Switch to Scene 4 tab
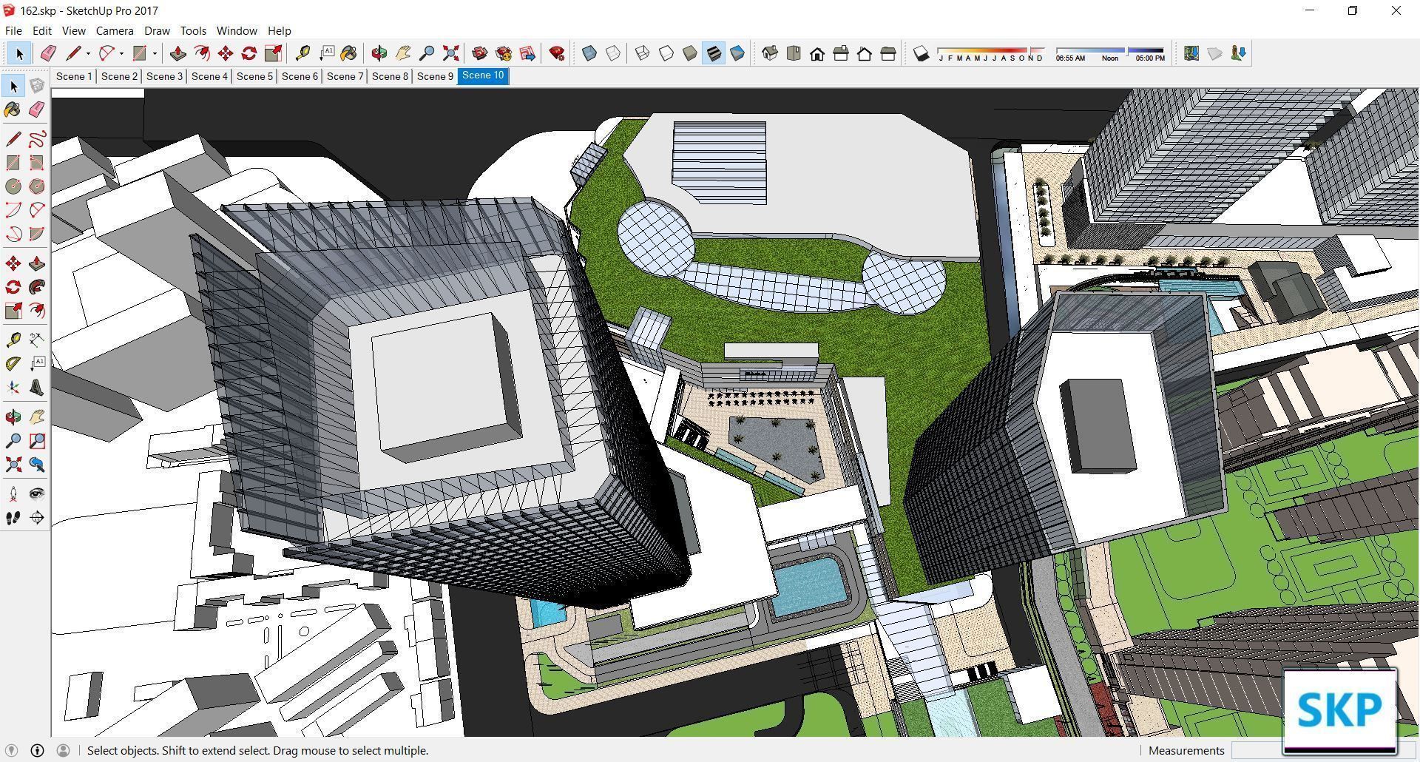Image resolution: width=1420 pixels, height=762 pixels. [x=209, y=76]
